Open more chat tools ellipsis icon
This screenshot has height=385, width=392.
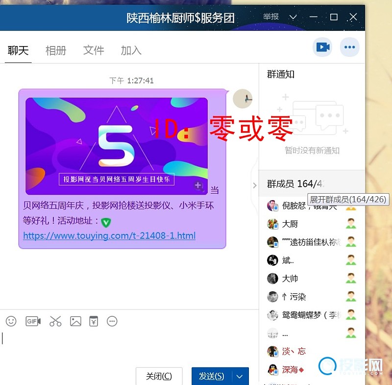112,321
